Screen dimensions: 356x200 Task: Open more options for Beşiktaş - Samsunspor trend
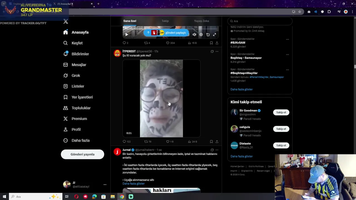(288, 54)
